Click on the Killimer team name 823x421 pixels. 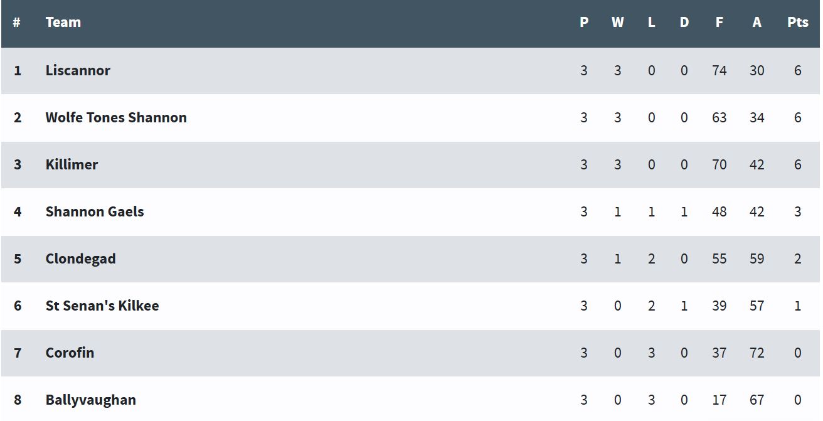(x=72, y=164)
